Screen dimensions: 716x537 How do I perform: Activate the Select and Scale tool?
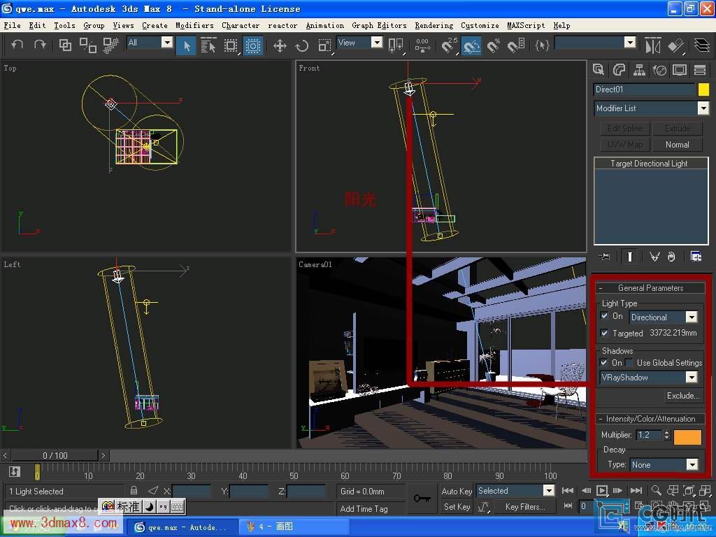coord(324,45)
